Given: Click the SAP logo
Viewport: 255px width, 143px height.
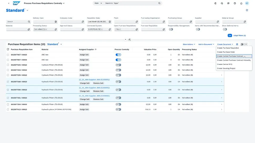Looking at the screenshot, I should coord(17,3).
